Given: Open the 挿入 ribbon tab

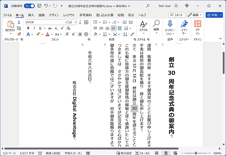Looking at the screenshot, I should [31, 15].
